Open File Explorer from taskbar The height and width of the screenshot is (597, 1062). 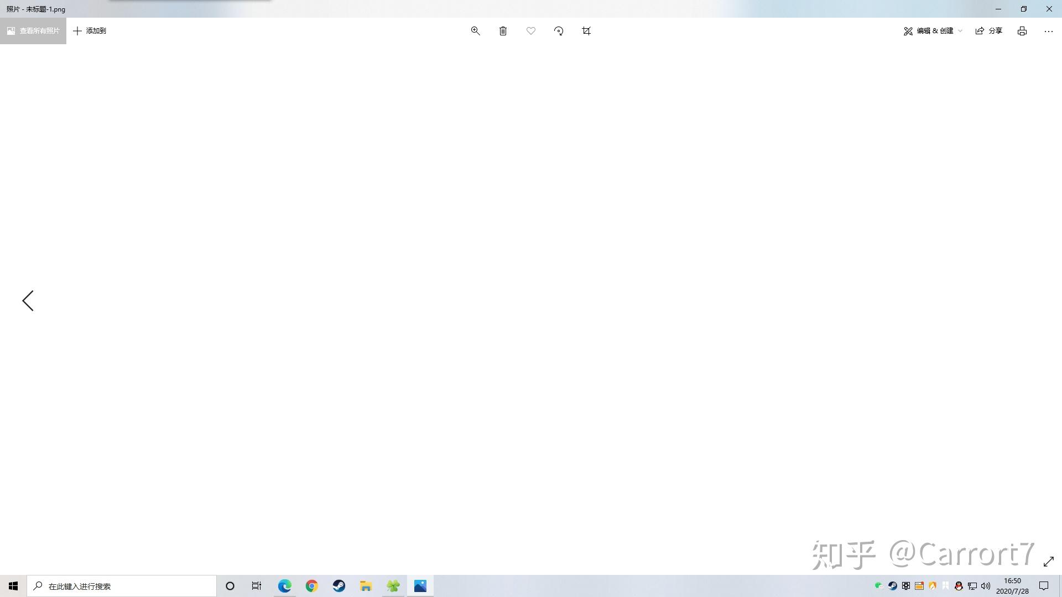pyautogui.click(x=366, y=586)
